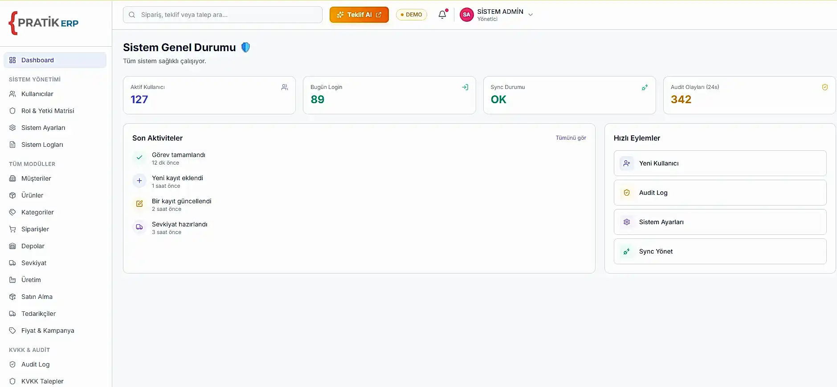Open Sistem Ayarları quick action button
Screen dimensions: 837x387
720,222
